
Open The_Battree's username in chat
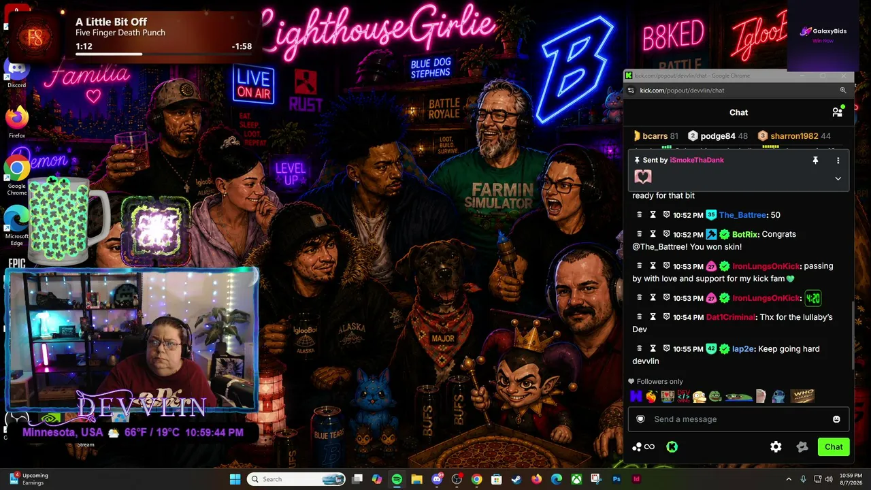tap(743, 215)
